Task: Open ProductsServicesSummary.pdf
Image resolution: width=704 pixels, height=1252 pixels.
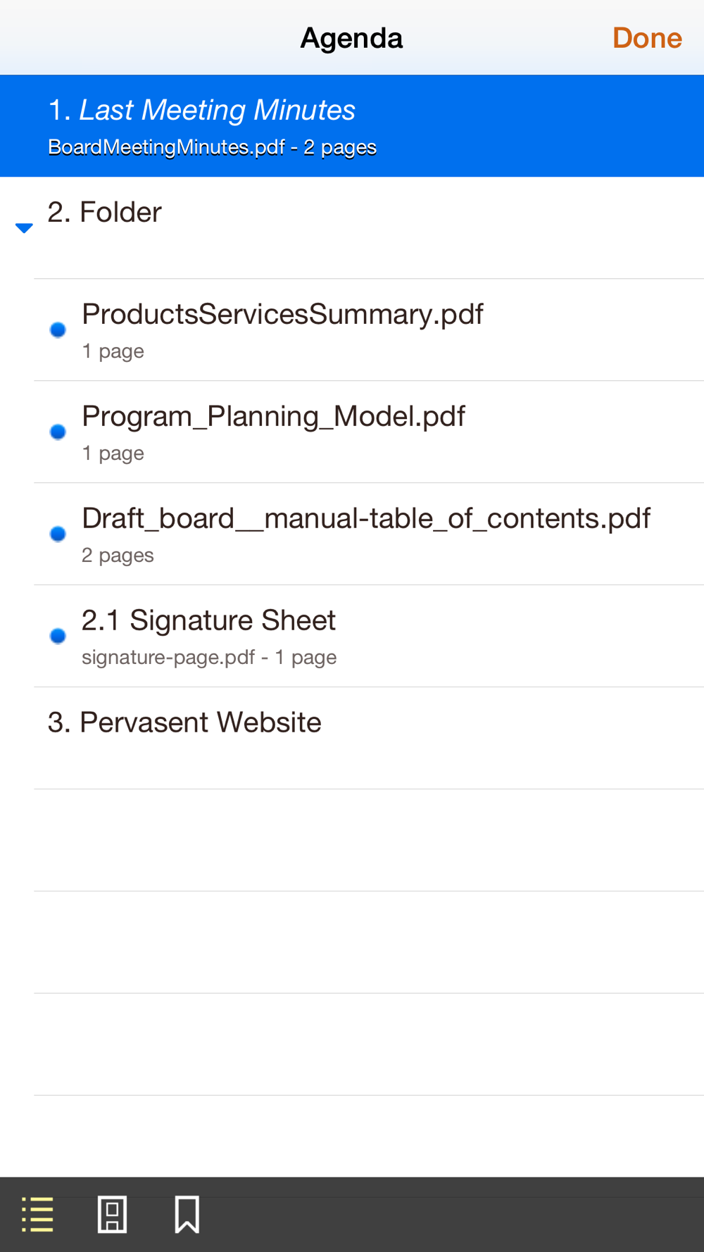Action: pyautogui.click(x=282, y=315)
